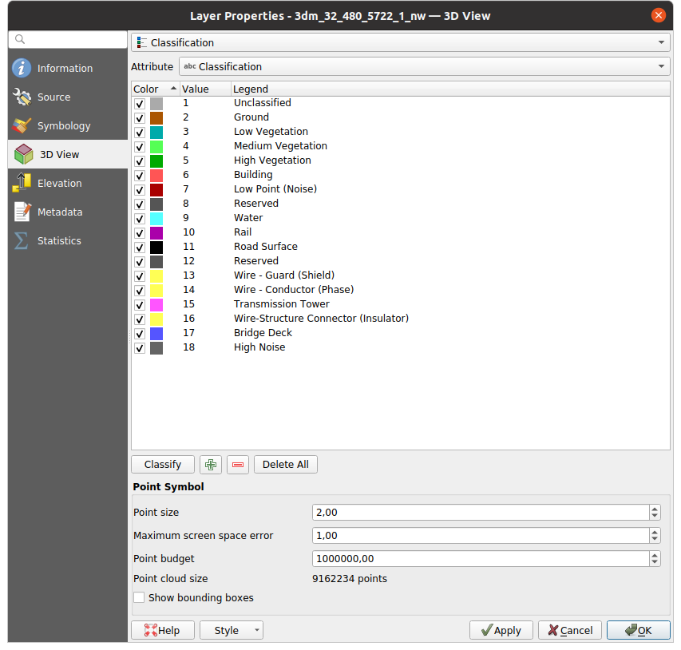Increase Point budget with up arrow
This screenshot has height=650, width=681.
[x=655, y=555]
